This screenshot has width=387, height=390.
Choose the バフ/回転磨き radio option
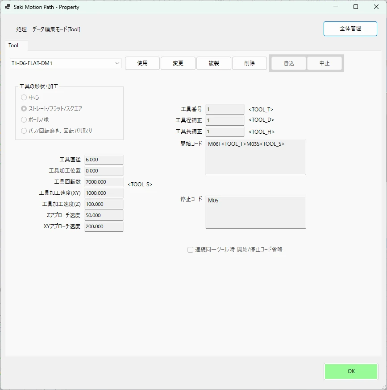pos(24,131)
